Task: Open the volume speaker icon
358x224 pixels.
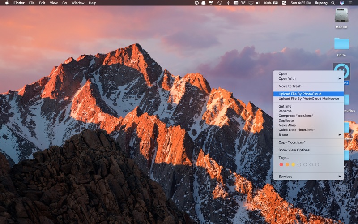Action: pyautogui.click(x=258, y=3)
